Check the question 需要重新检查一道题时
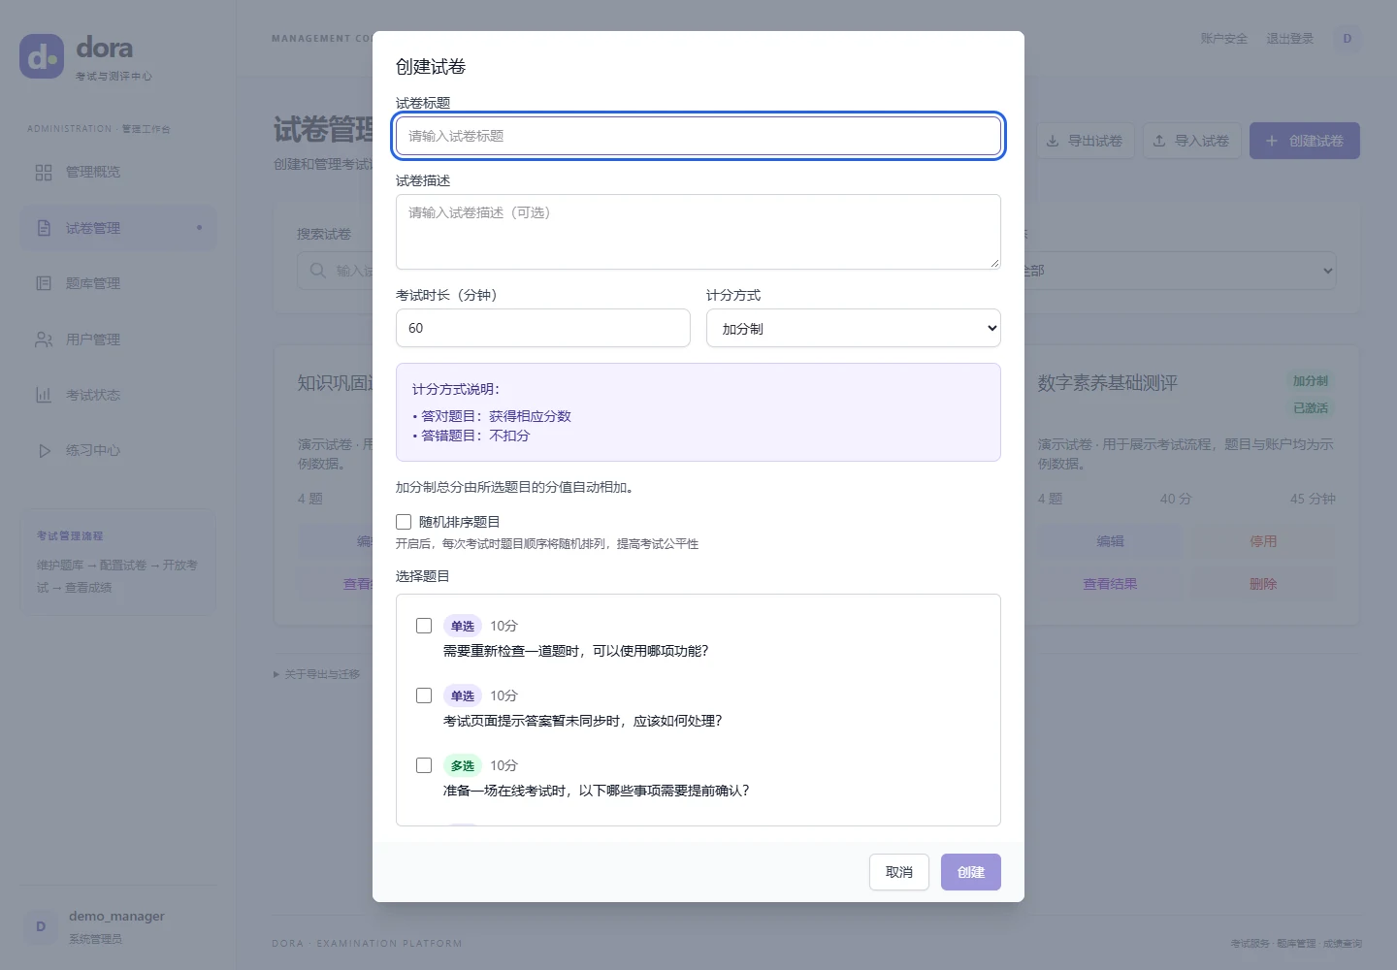Screen dimensions: 1397x970 424,626
